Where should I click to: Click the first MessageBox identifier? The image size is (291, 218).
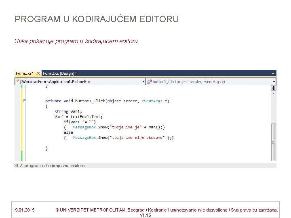coord(84,127)
